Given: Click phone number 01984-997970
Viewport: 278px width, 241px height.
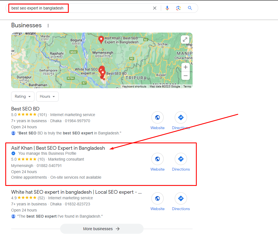Looking at the screenshot, I should [x=77, y=121].
